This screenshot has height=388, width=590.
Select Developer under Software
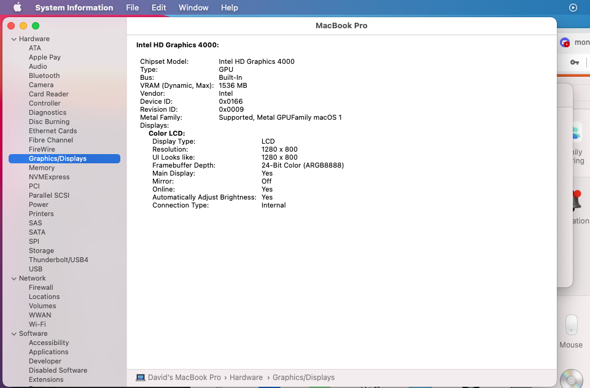(45, 362)
